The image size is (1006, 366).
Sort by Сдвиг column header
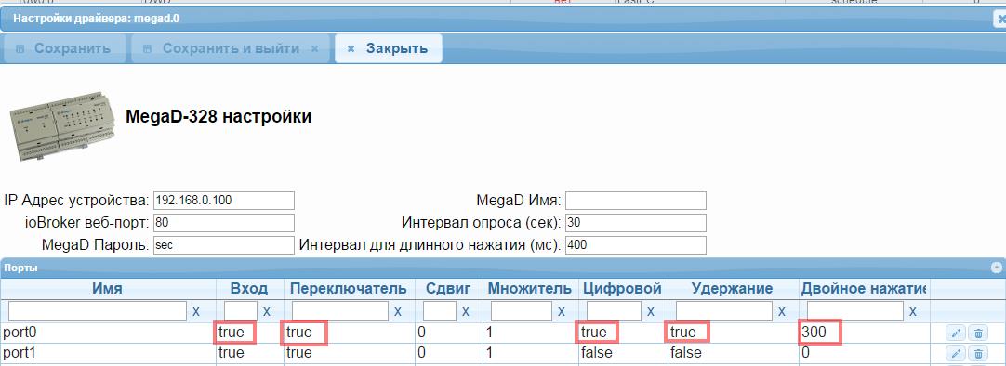(448, 289)
